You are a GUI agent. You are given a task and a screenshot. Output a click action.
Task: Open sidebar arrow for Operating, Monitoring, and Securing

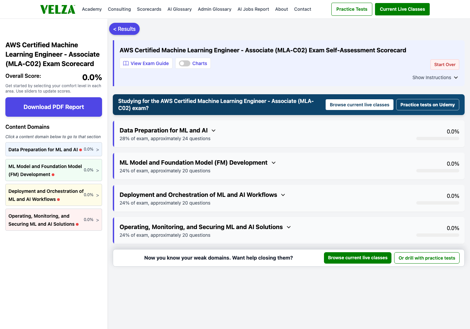(x=98, y=220)
